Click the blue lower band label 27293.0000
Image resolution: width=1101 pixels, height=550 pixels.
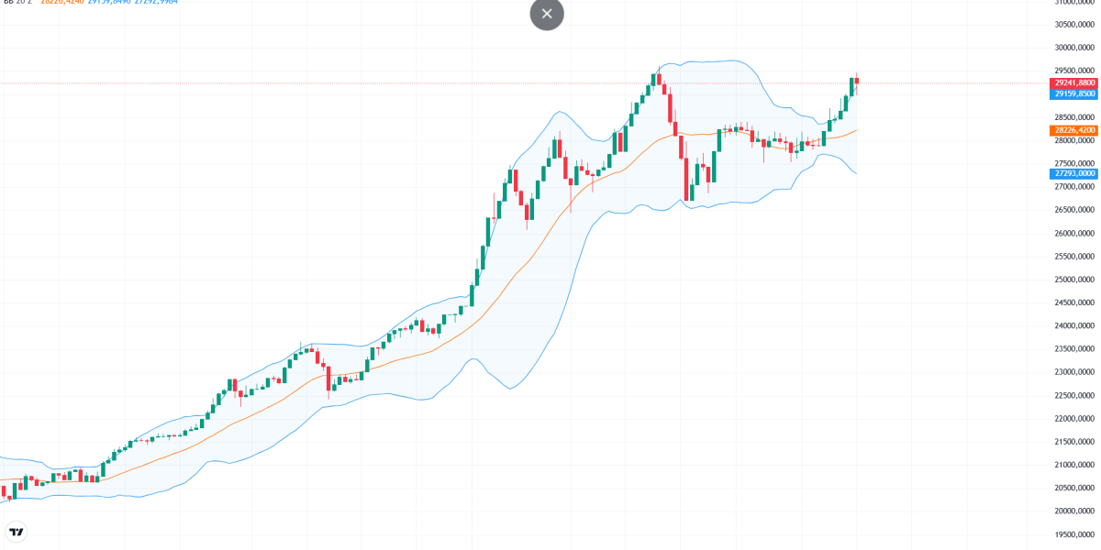[1074, 173]
